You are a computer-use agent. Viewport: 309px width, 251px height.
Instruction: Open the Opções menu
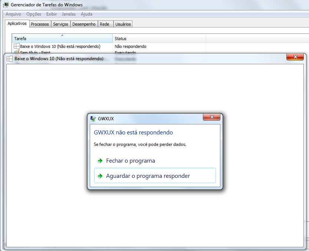34,14
